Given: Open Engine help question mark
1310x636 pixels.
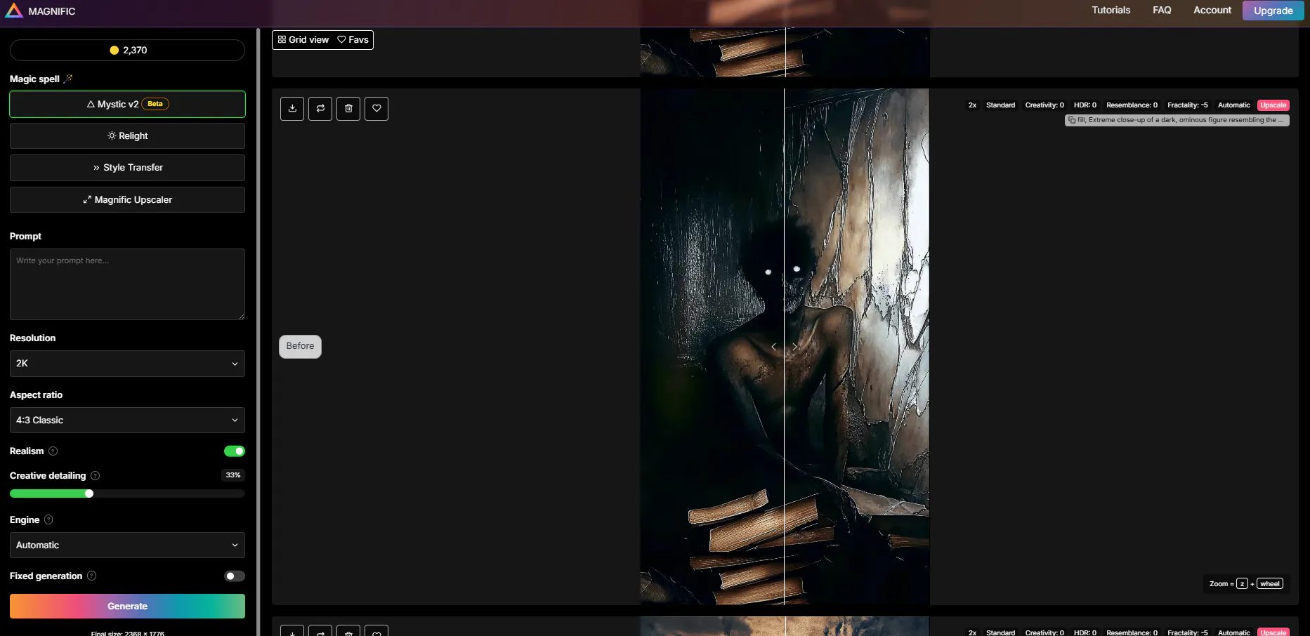Looking at the screenshot, I should (x=48, y=520).
